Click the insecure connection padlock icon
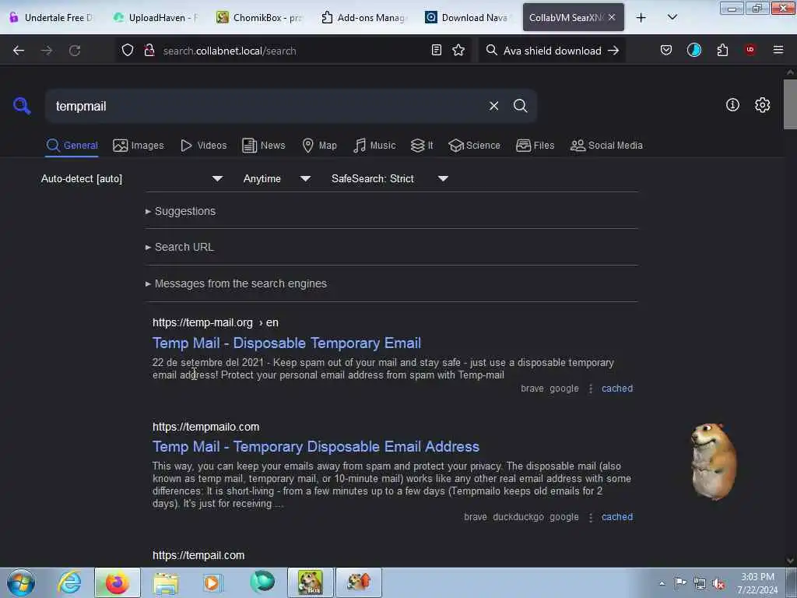 tap(149, 50)
